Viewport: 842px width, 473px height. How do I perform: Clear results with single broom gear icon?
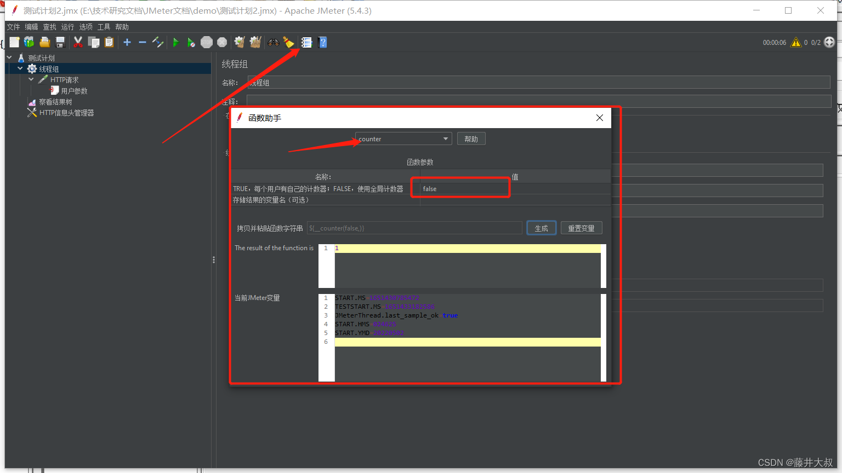coord(240,42)
